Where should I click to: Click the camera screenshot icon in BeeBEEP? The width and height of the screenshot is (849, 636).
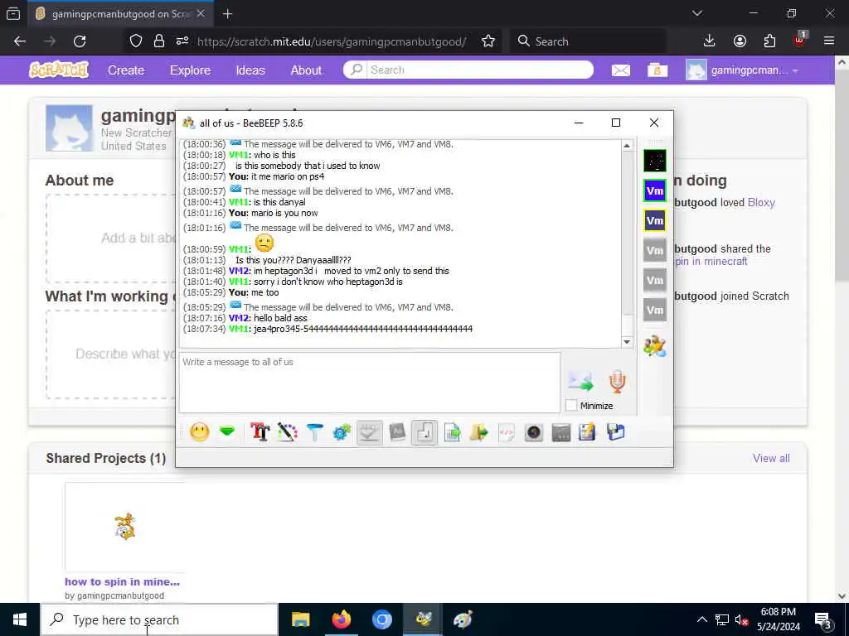coord(534,432)
